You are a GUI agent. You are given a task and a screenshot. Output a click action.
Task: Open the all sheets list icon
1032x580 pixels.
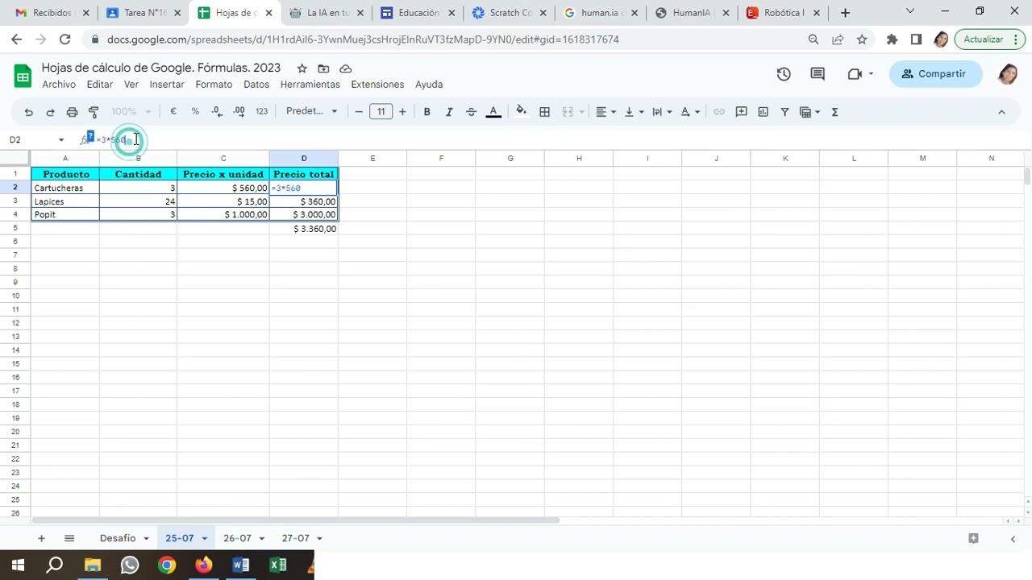(x=69, y=538)
